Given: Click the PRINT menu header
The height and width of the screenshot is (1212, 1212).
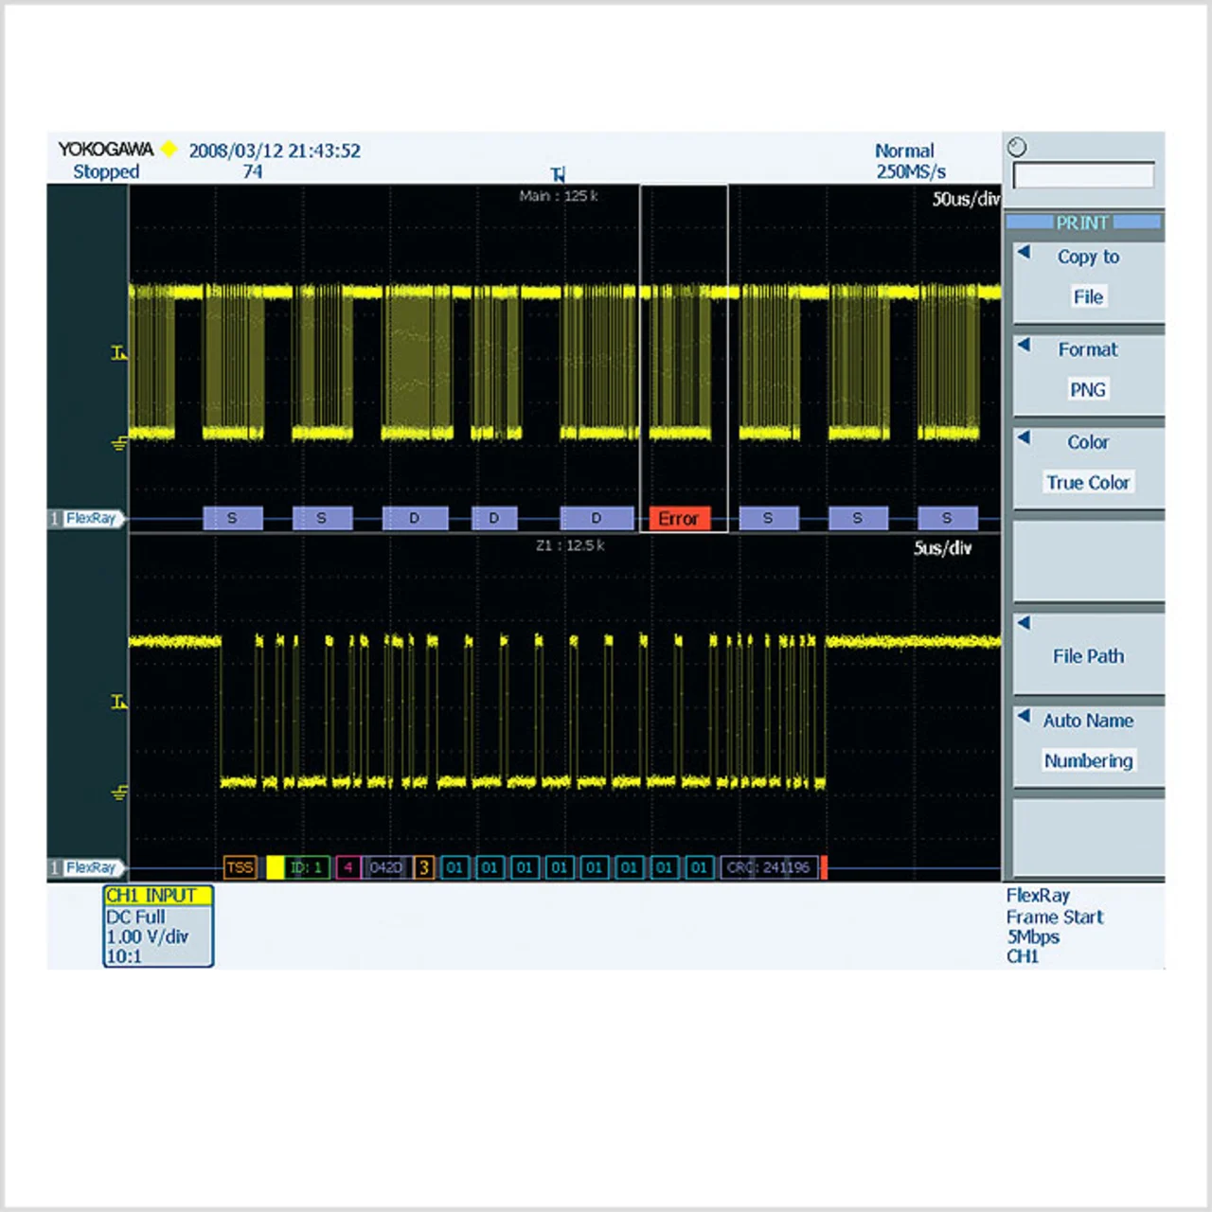Looking at the screenshot, I should [1082, 223].
